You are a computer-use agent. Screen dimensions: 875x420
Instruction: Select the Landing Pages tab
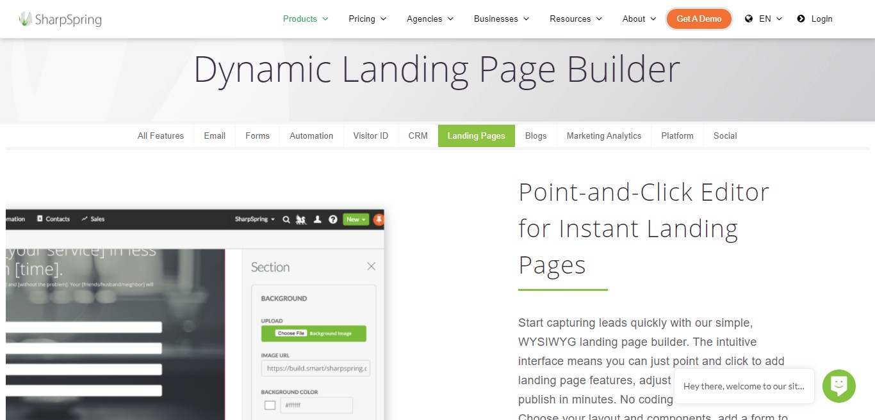point(477,136)
